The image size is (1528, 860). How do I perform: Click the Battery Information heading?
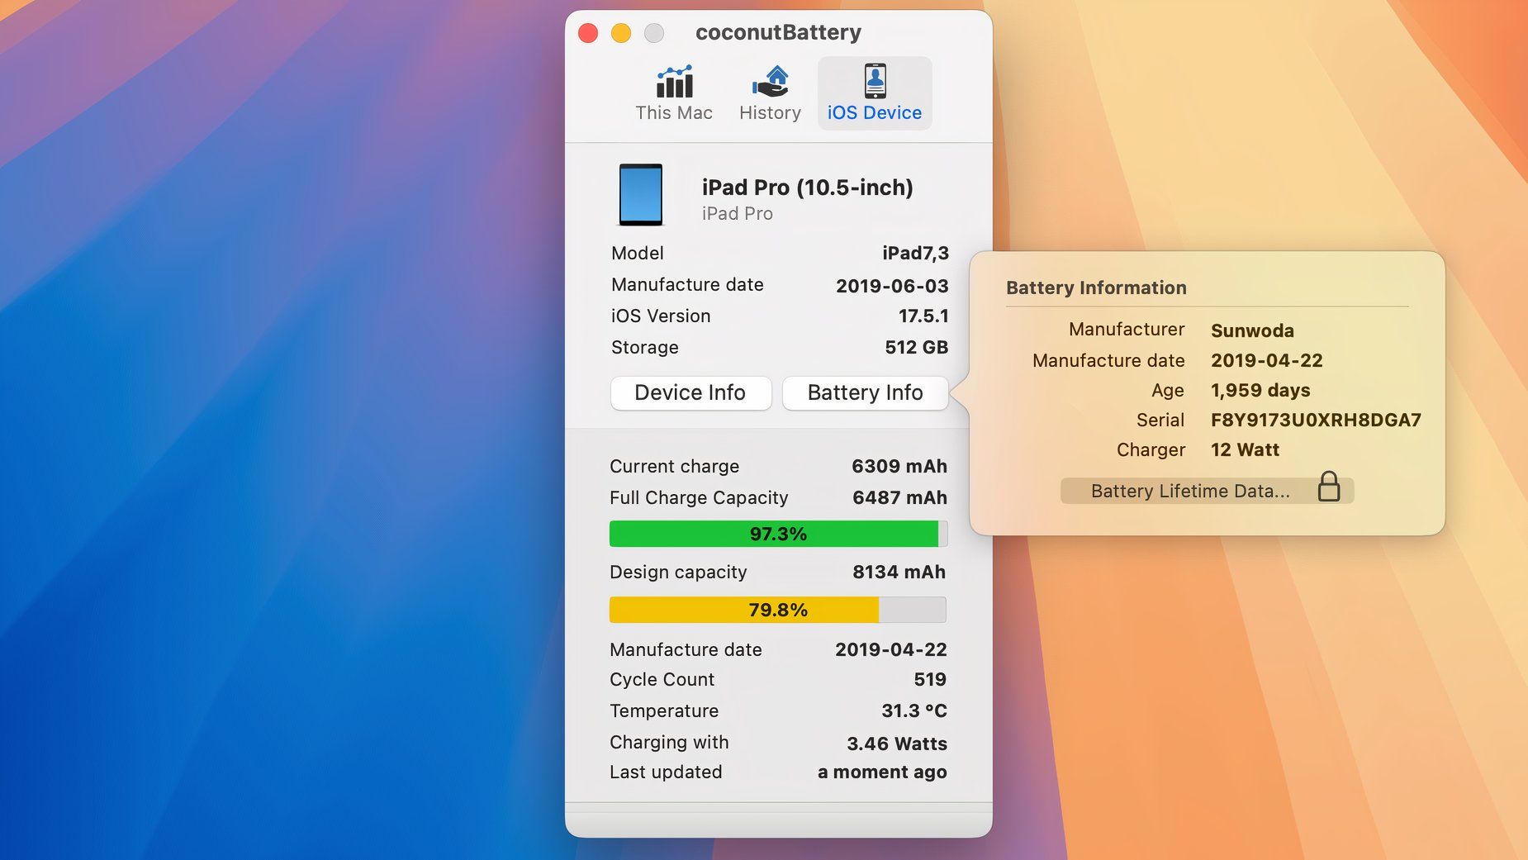click(1096, 287)
